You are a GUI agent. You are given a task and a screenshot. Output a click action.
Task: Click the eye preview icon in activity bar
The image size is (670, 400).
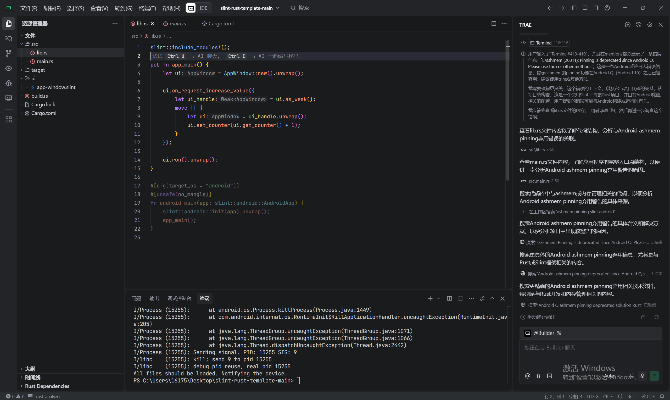click(9, 69)
